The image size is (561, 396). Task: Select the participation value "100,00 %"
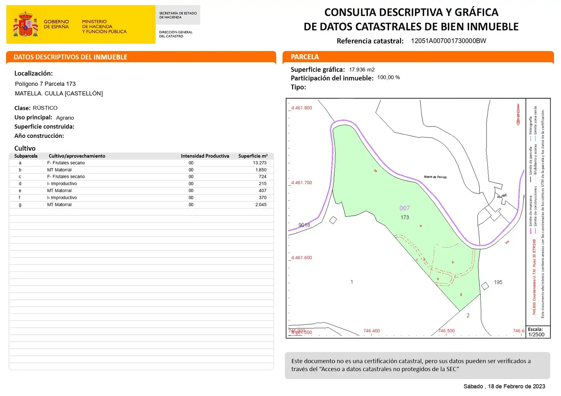pyautogui.click(x=389, y=77)
